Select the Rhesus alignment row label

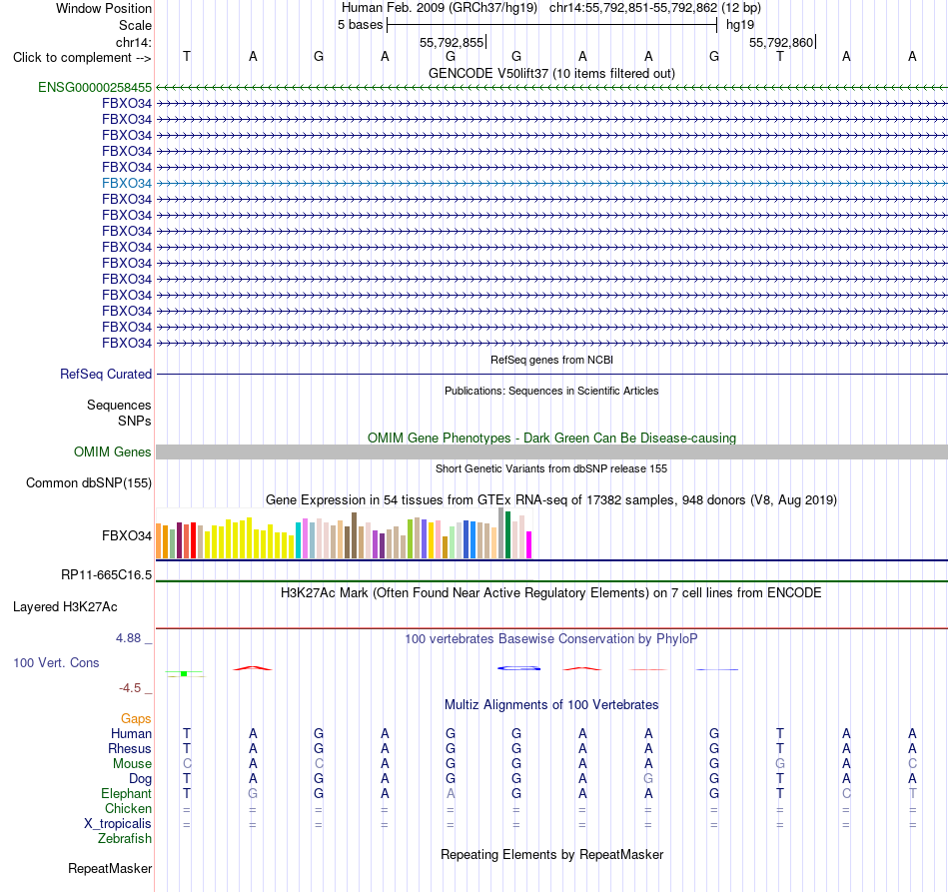pyautogui.click(x=130, y=748)
